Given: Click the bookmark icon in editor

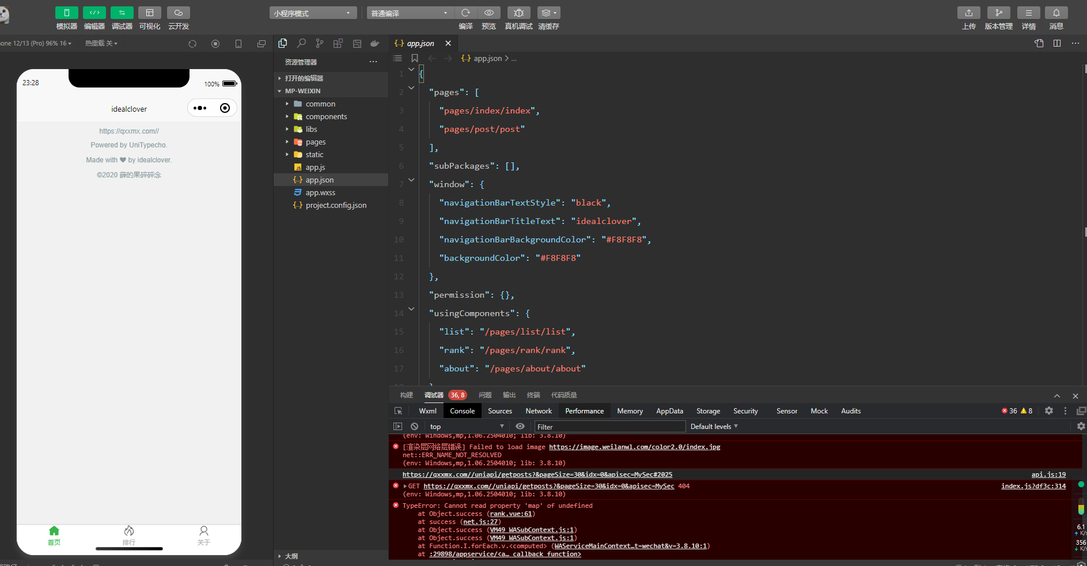Looking at the screenshot, I should (x=415, y=58).
